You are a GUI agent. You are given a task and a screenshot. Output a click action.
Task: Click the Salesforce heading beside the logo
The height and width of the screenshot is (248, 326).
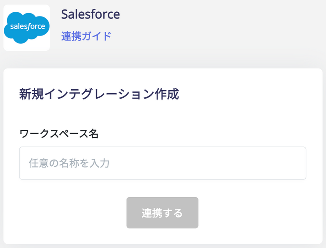pyautogui.click(x=91, y=14)
